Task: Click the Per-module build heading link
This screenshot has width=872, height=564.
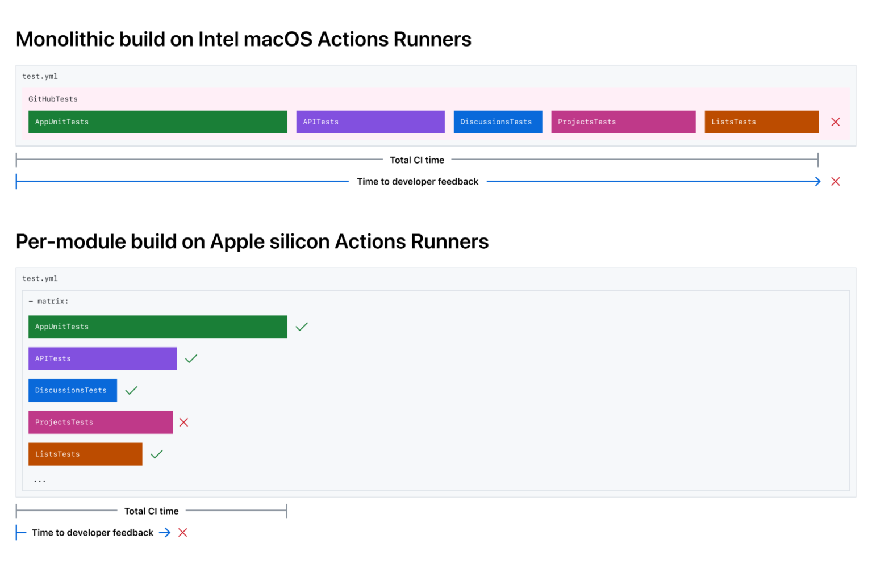Action: 252,241
